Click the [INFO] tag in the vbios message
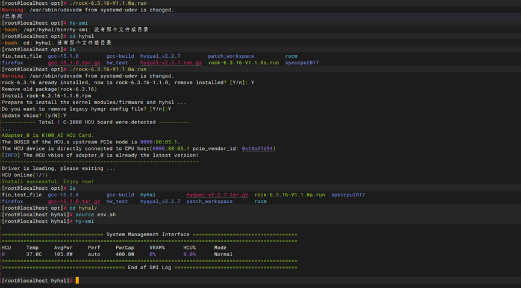This screenshot has height=288, width=521. coord(10,155)
